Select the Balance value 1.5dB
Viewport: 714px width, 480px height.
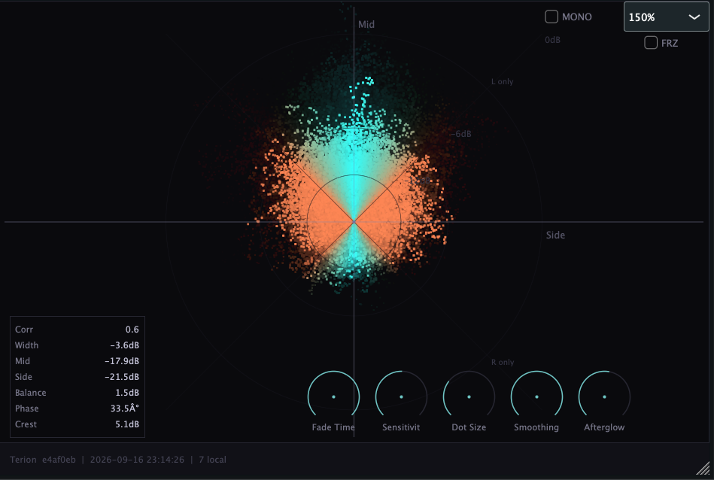pos(127,393)
